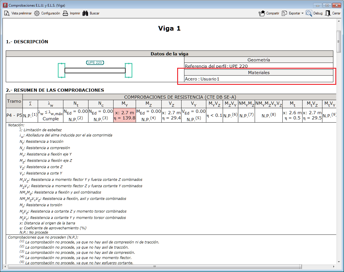The height and width of the screenshot is (272, 344).
Task: Click the 'P4 - P5' tramo cell
Action: pos(14,115)
